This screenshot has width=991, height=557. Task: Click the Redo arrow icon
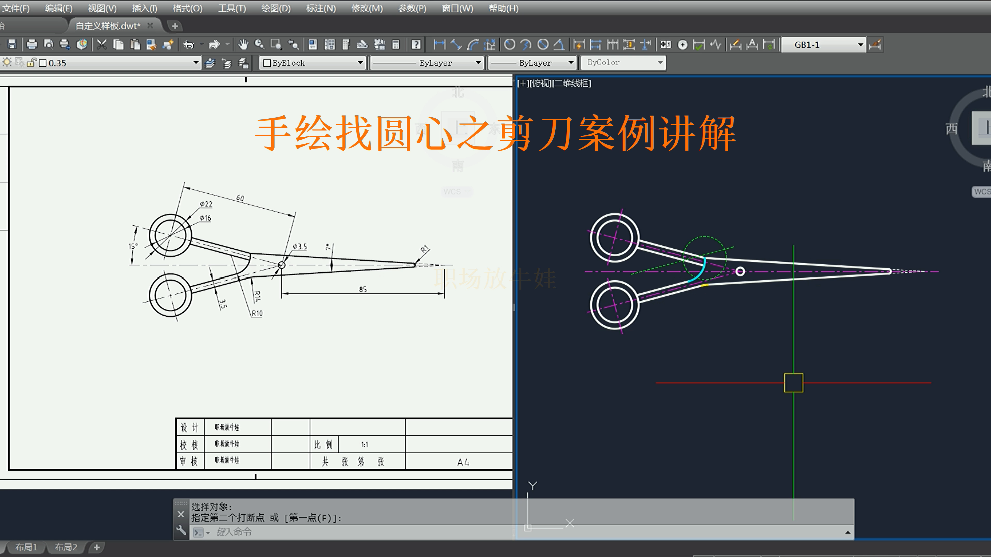(x=214, y=45)
